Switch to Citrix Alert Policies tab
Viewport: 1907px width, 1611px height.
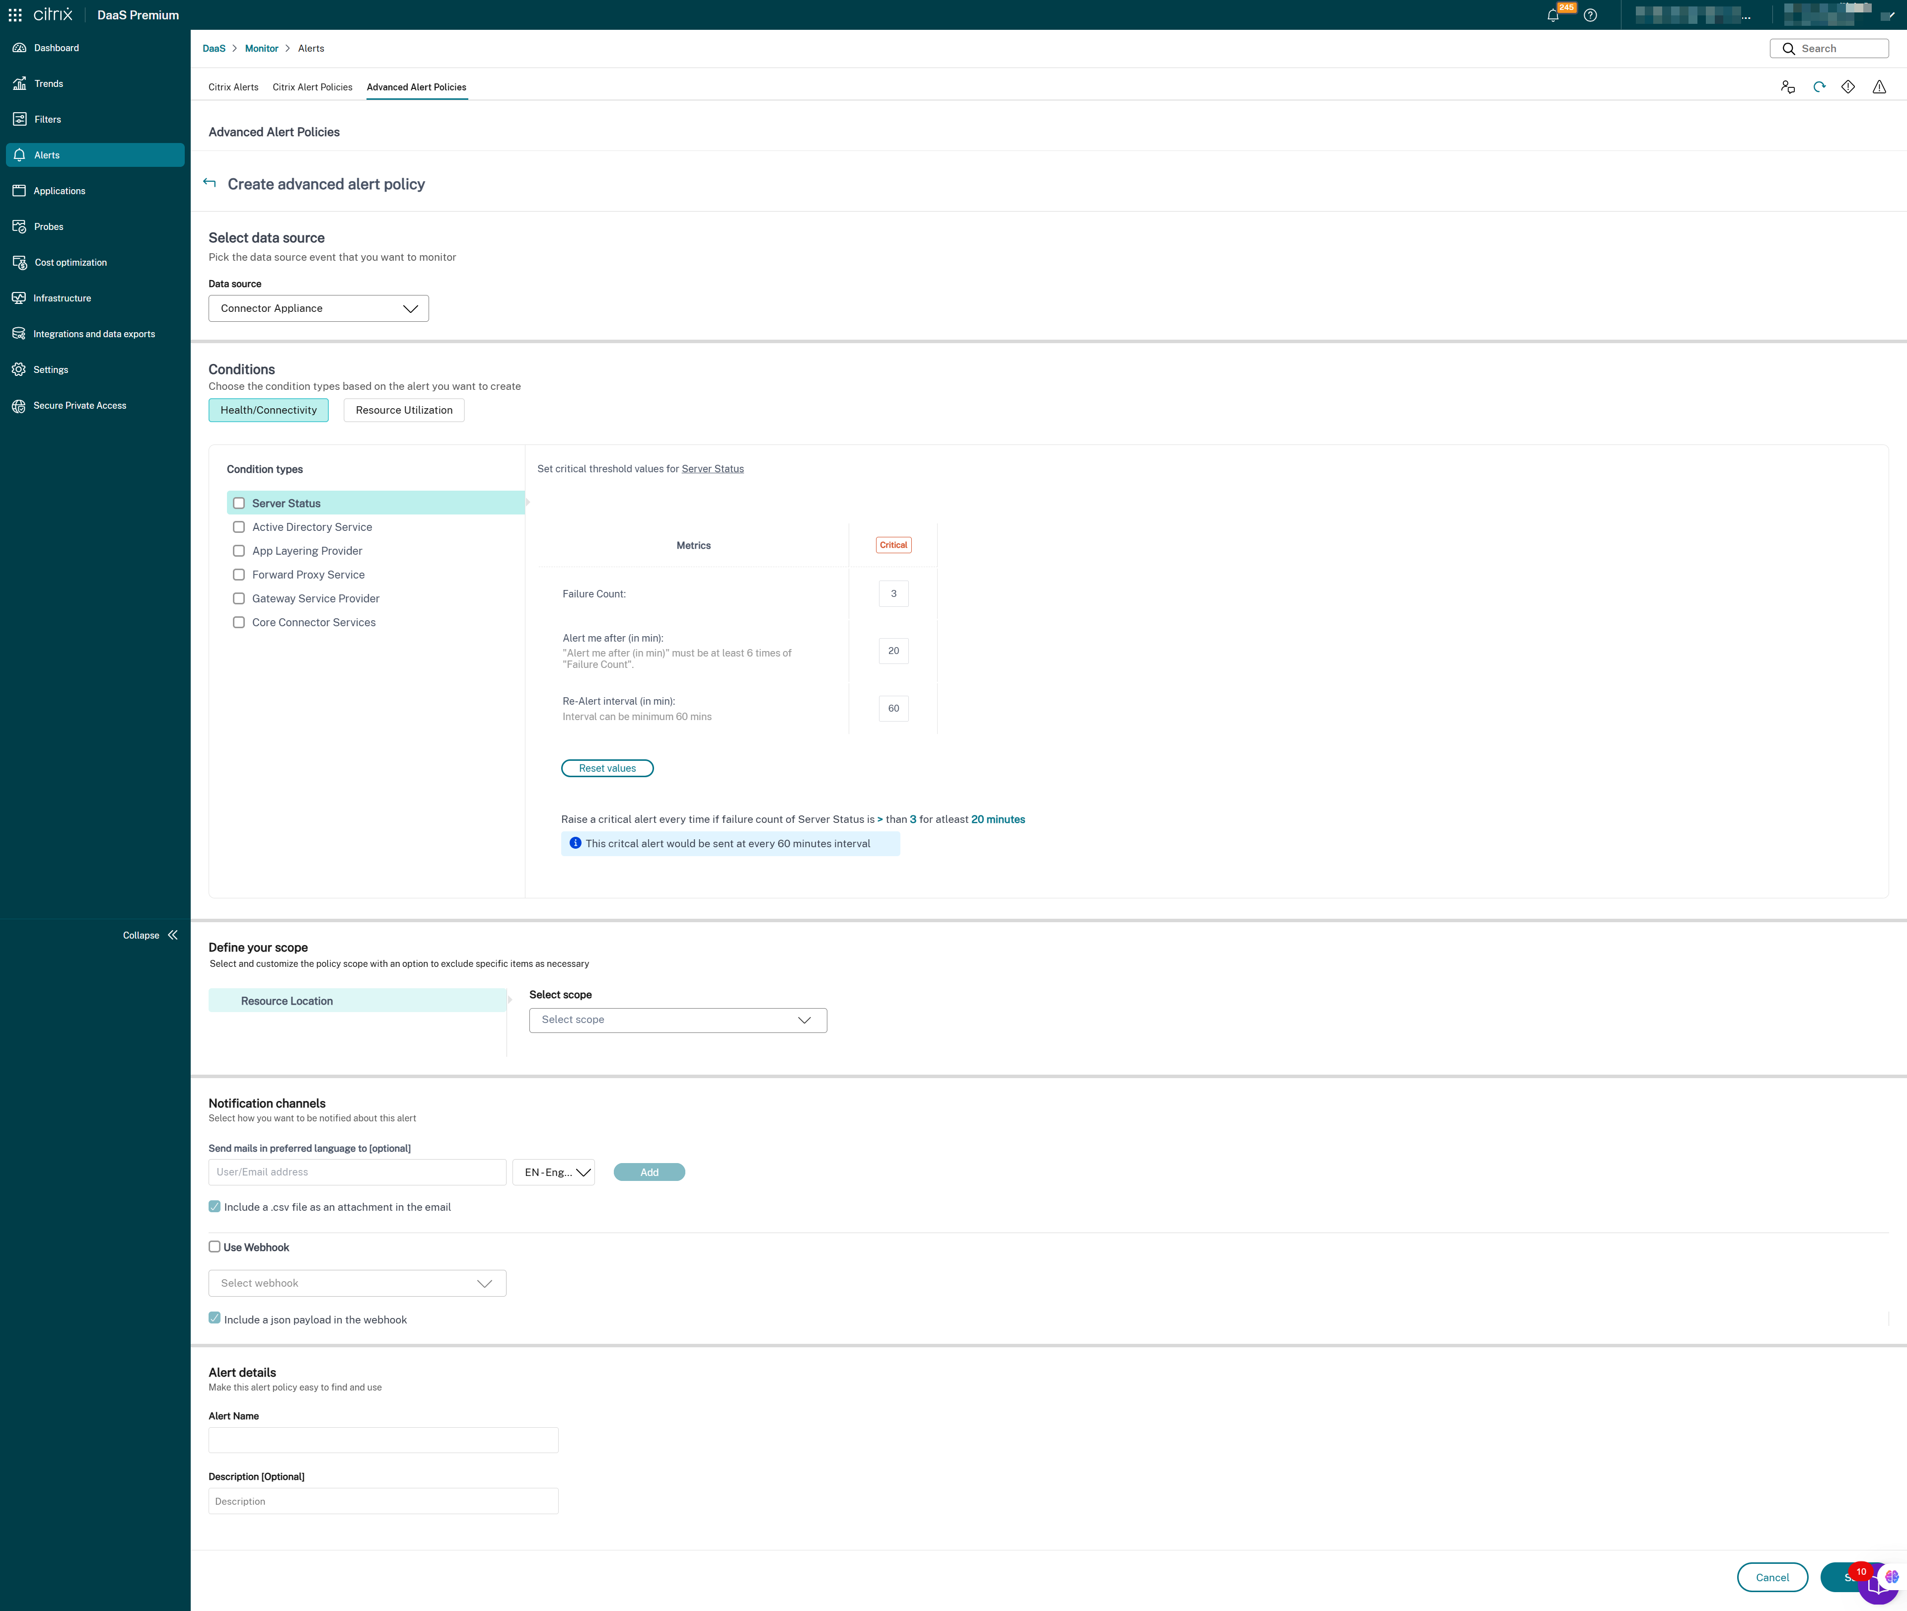pos(312,88)
